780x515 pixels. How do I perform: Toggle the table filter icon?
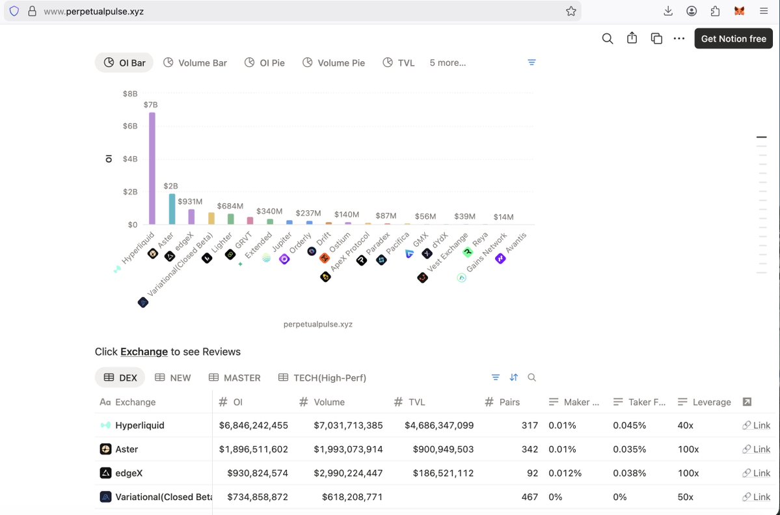(495, 377)
